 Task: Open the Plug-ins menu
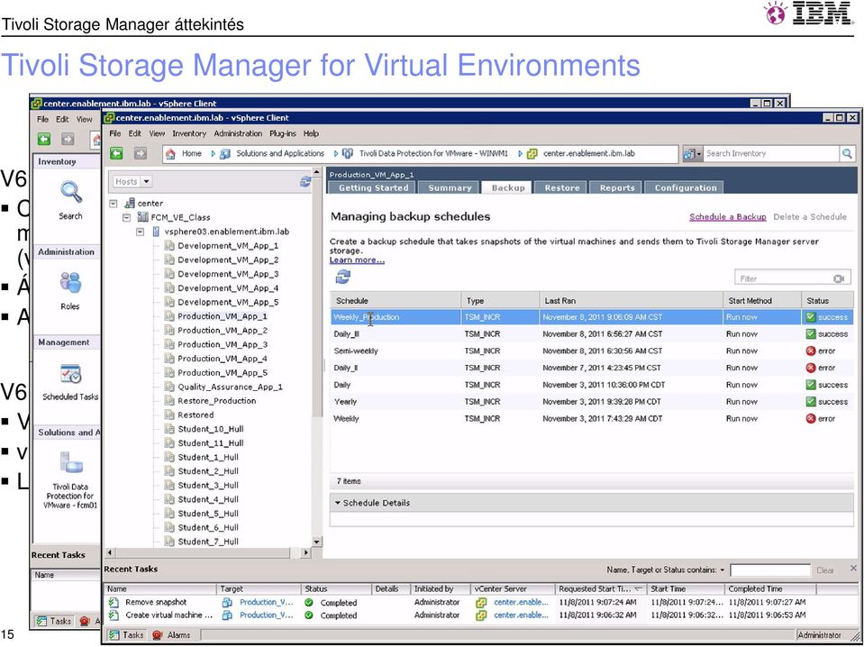(283, 133)
